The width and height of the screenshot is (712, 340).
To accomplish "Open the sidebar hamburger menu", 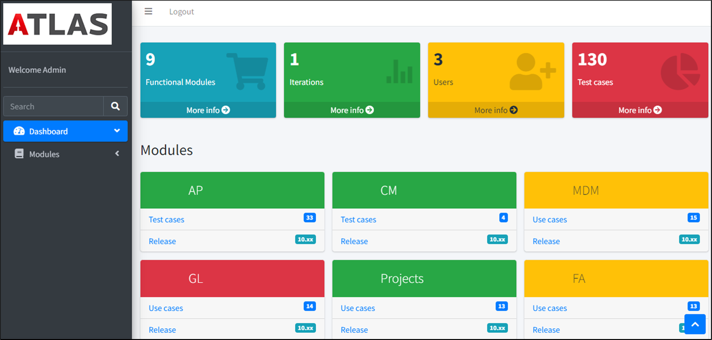I will pos(148,11).
